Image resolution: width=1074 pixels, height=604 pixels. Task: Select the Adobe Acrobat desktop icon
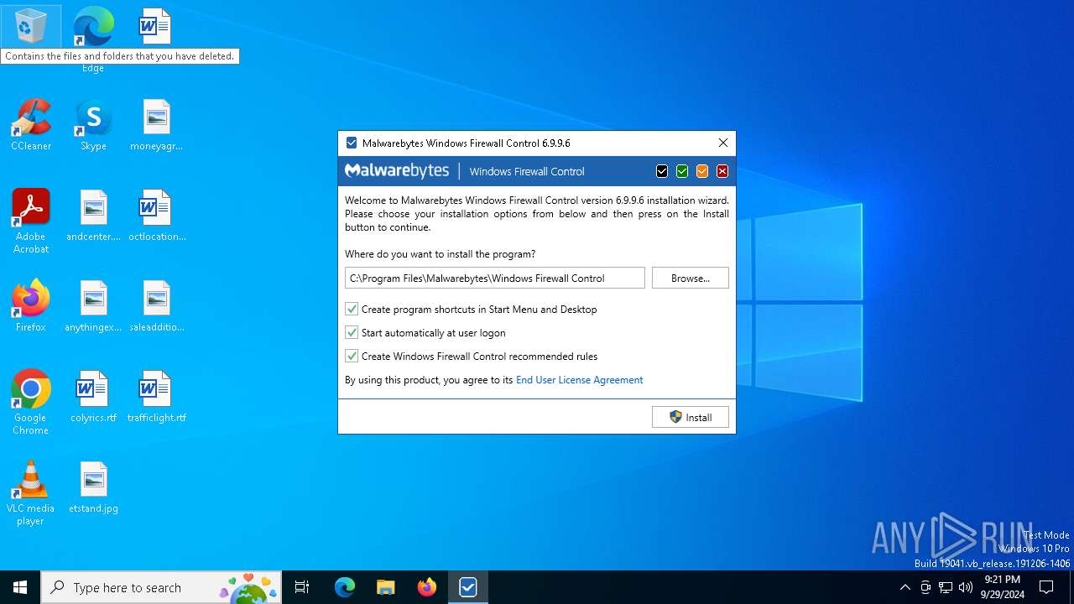[31, 221]
